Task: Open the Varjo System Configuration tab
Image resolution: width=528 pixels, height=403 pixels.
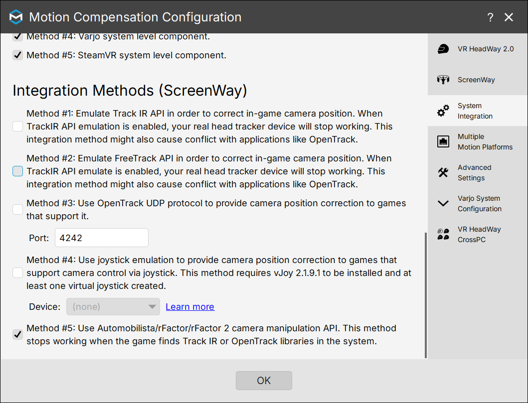Action: pyautogui.click(x=478, y=204)
